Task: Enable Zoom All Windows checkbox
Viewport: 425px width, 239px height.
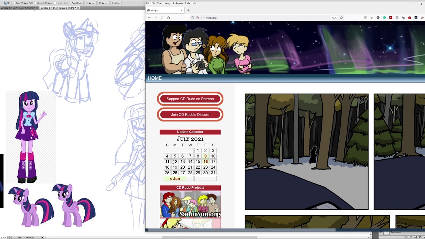Action: [36, 3]
